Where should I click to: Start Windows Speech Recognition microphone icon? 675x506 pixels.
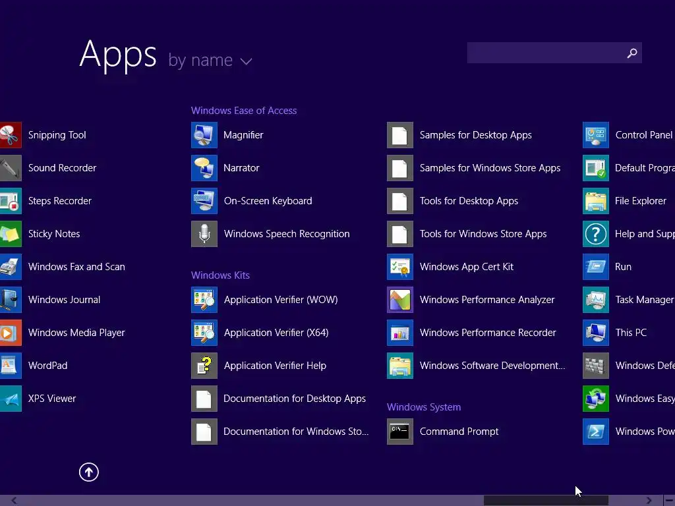204,234
